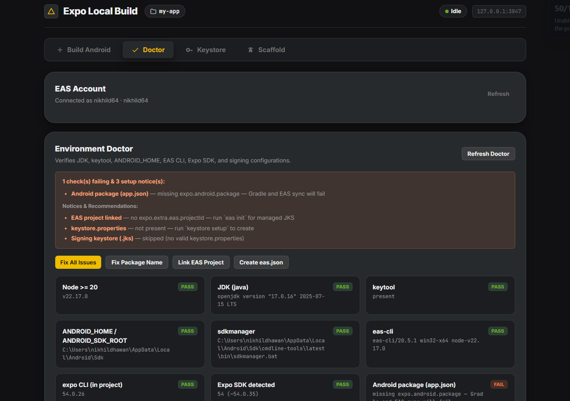Click 'present' text under keytool
570x401 pixels.
384,296
